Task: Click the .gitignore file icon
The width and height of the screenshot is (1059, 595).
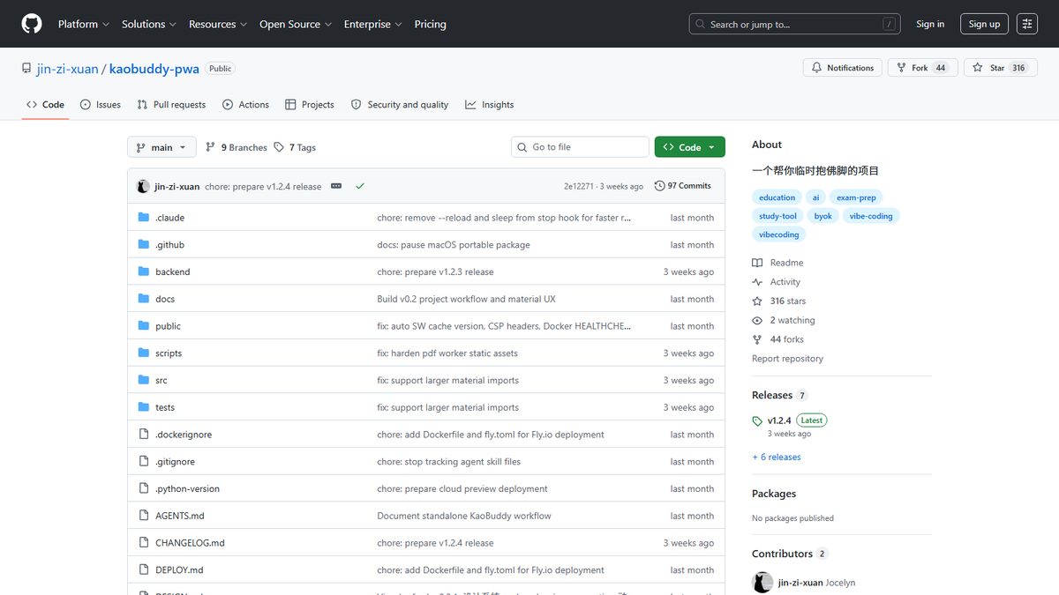Action: 144,462
